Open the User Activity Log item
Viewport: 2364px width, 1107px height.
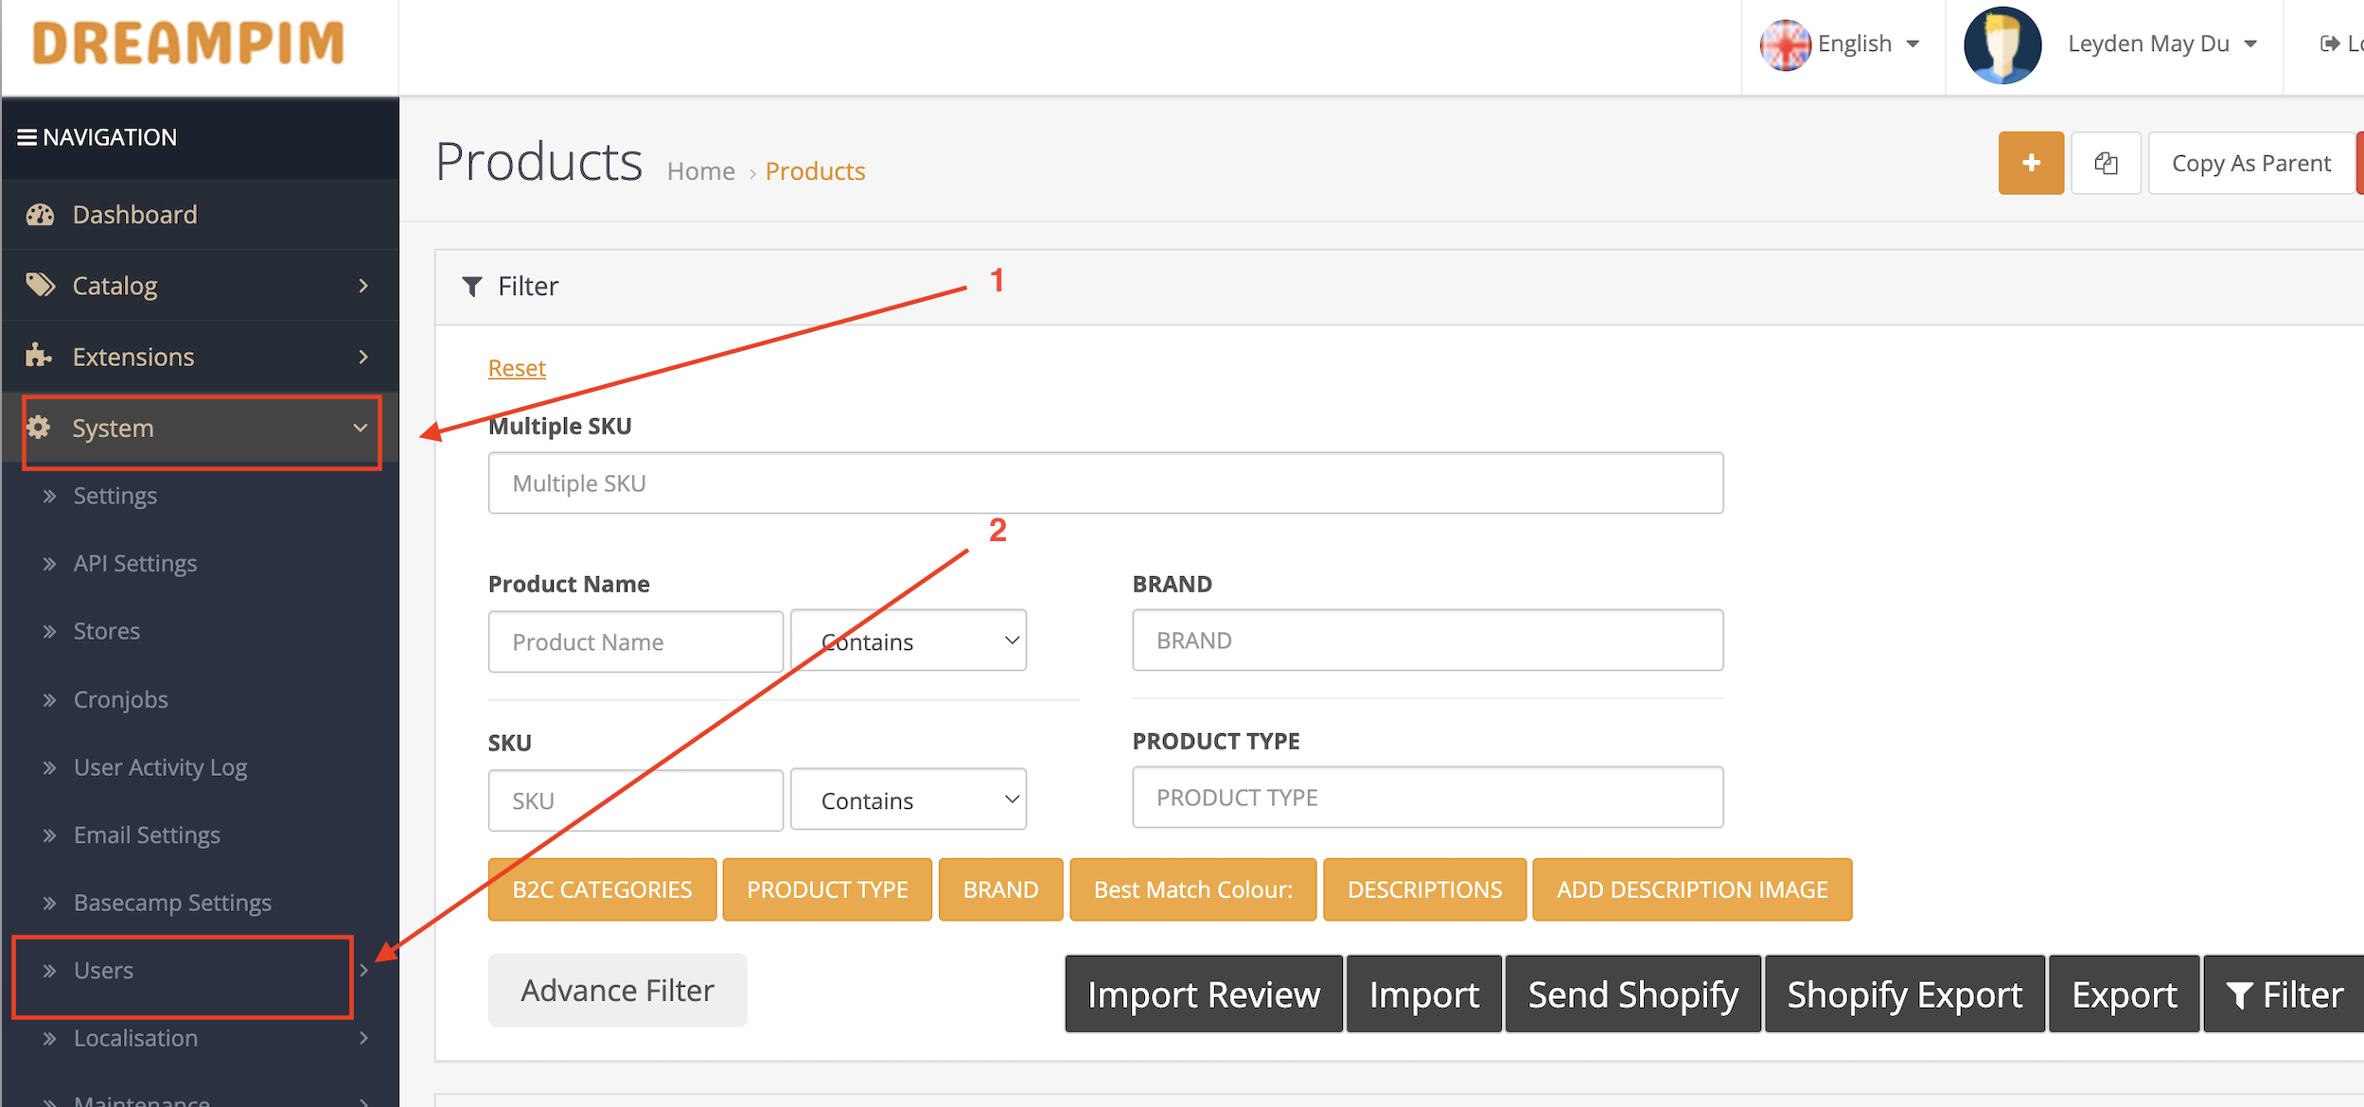160,767
